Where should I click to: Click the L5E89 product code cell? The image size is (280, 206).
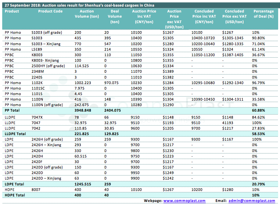(37, 49)
